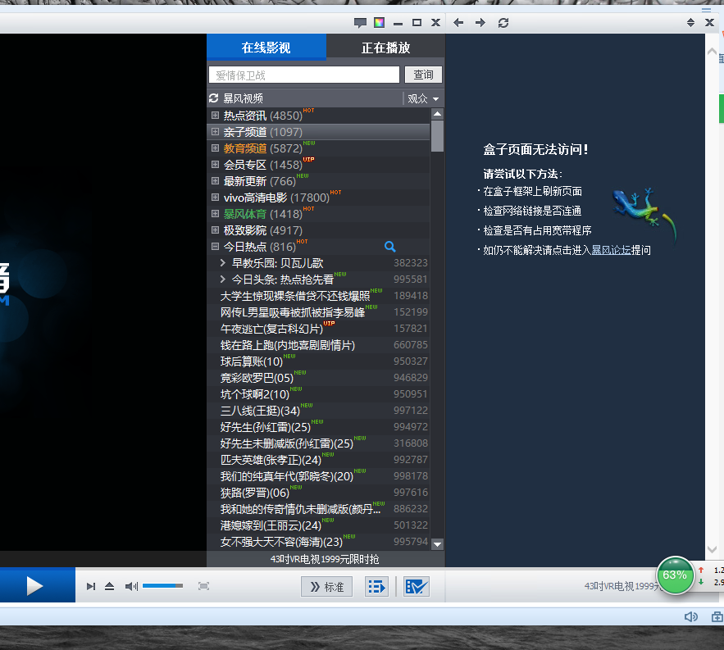Click the 查询 search button
This screenshot has width=724, height=650.
(423, 75)
